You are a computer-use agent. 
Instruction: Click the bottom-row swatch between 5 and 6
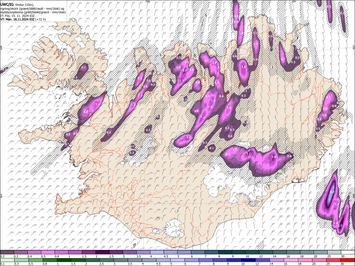177,260
